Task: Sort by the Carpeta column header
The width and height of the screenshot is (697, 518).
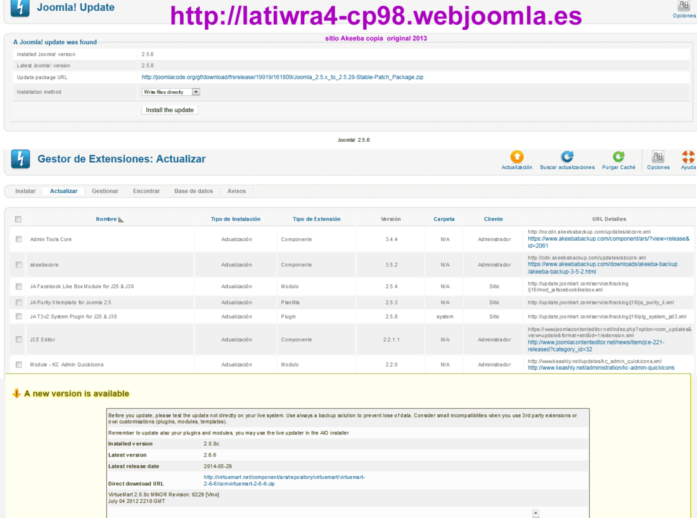Action: 444,219
